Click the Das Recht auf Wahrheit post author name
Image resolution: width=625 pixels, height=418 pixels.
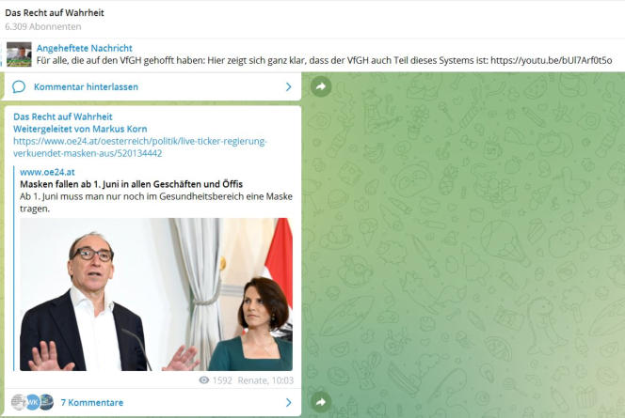[x=62, y=116]
